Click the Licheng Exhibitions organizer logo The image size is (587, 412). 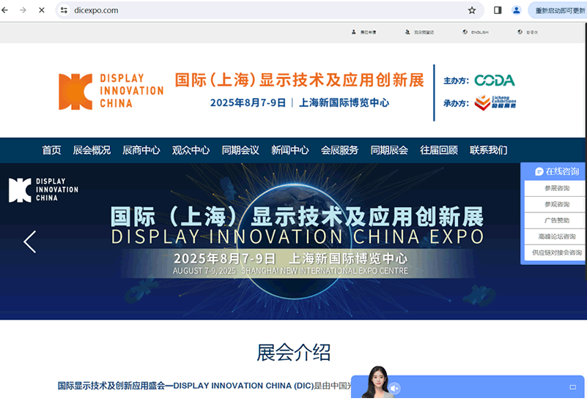(495, 102)
